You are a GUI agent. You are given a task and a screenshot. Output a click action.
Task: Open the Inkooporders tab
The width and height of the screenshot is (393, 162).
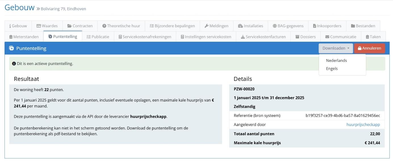327,26
